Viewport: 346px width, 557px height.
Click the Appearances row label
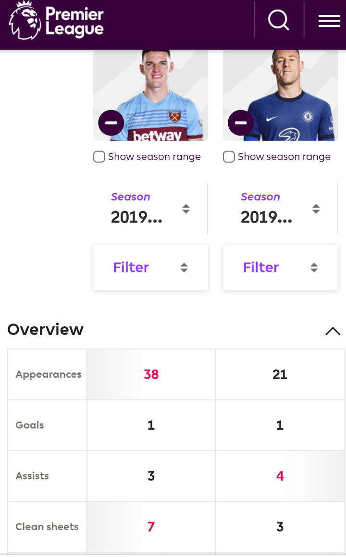tap(48, 374)
